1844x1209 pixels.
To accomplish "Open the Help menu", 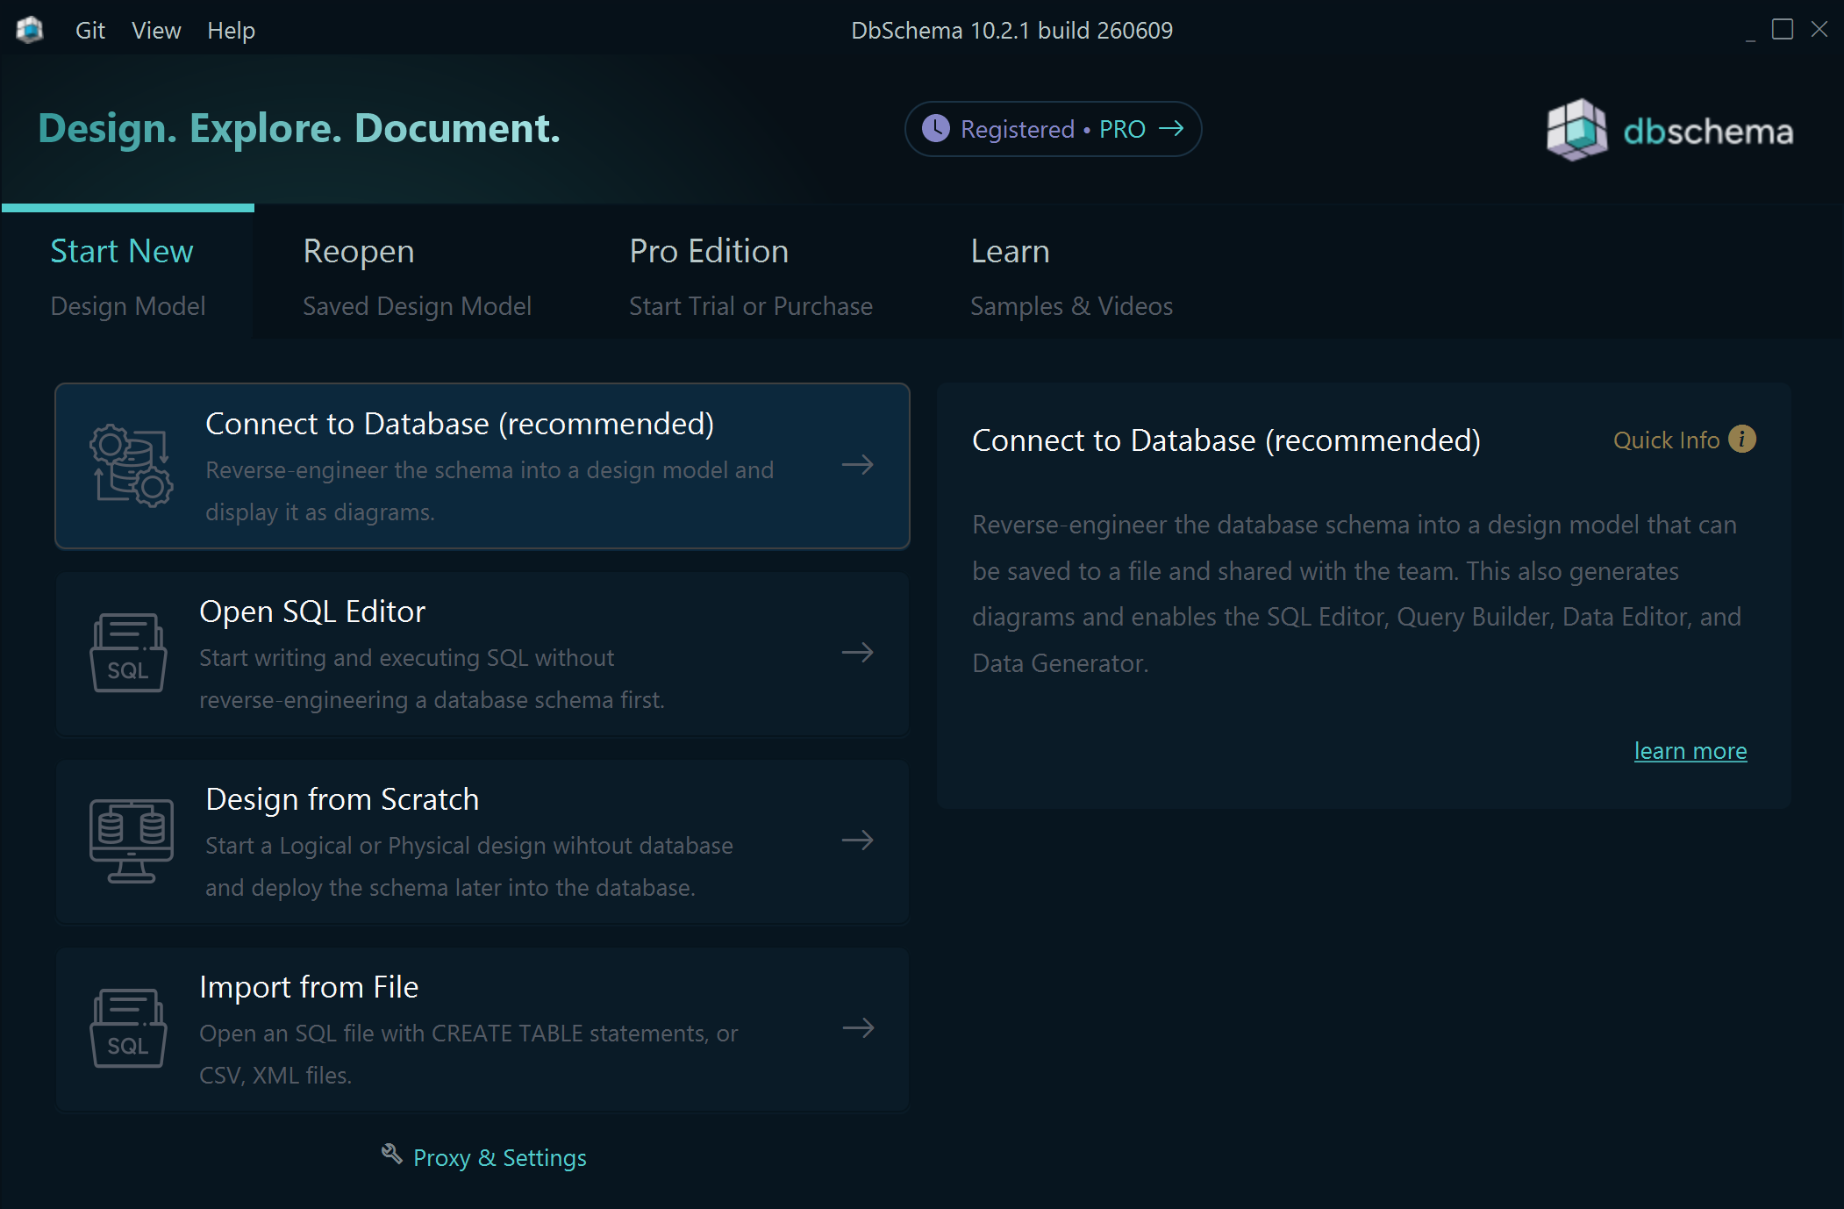I will (232, 30).
